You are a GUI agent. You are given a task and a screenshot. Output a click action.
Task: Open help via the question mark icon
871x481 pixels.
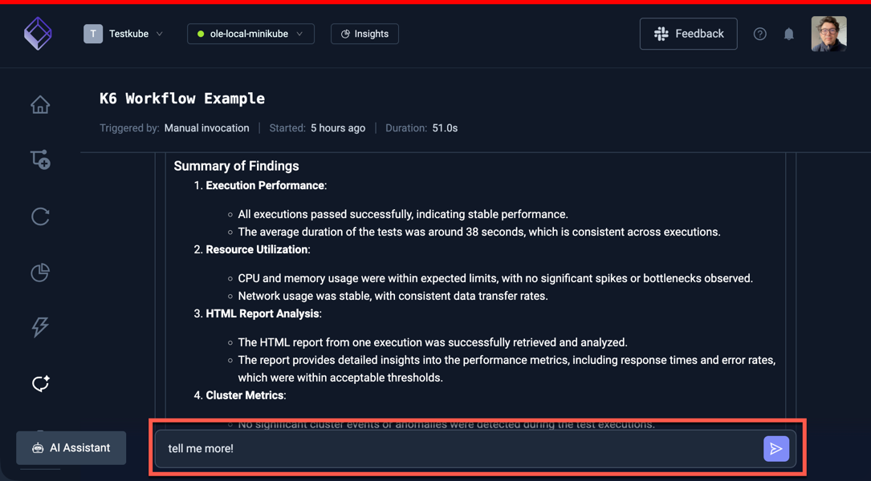pyautogui.click(x=759, y=34)
